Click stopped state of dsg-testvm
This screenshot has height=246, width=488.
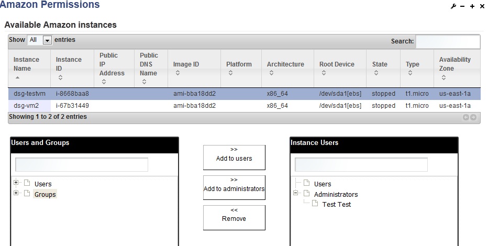tap(383, 94)
